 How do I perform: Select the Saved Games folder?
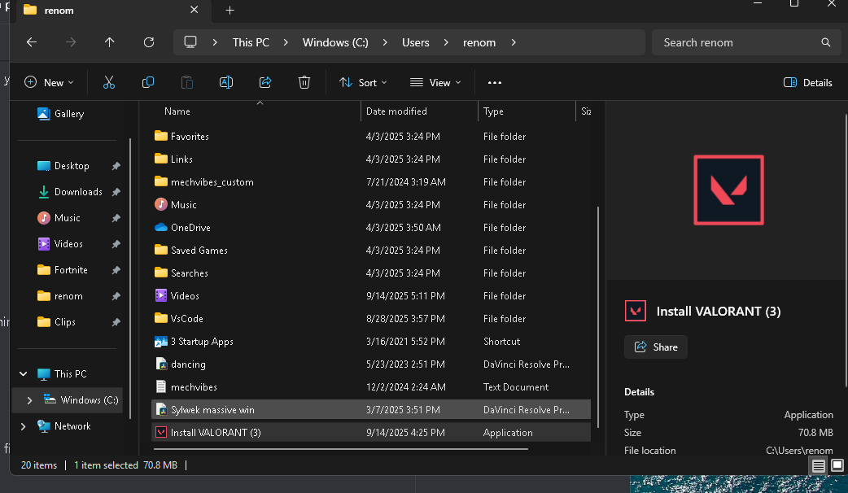[x=371, y=251]
